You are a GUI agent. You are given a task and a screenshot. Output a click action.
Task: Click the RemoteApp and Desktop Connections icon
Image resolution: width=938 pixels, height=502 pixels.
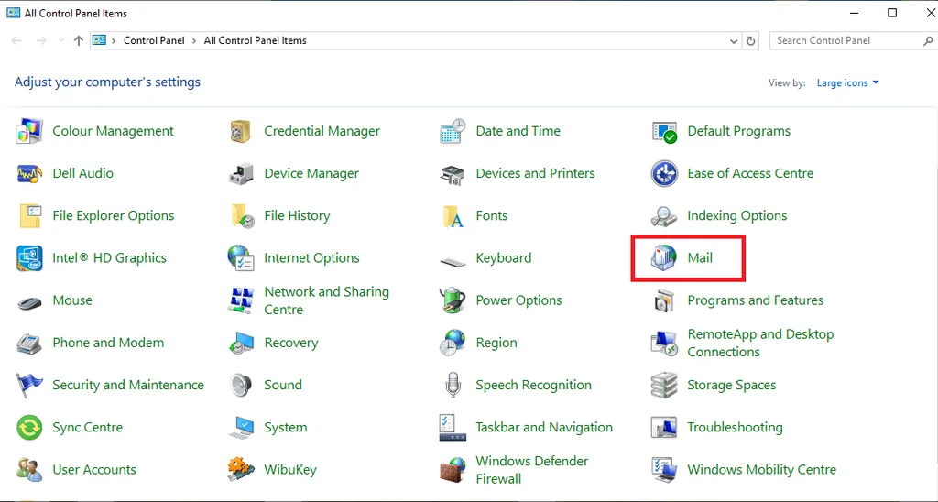664,344
